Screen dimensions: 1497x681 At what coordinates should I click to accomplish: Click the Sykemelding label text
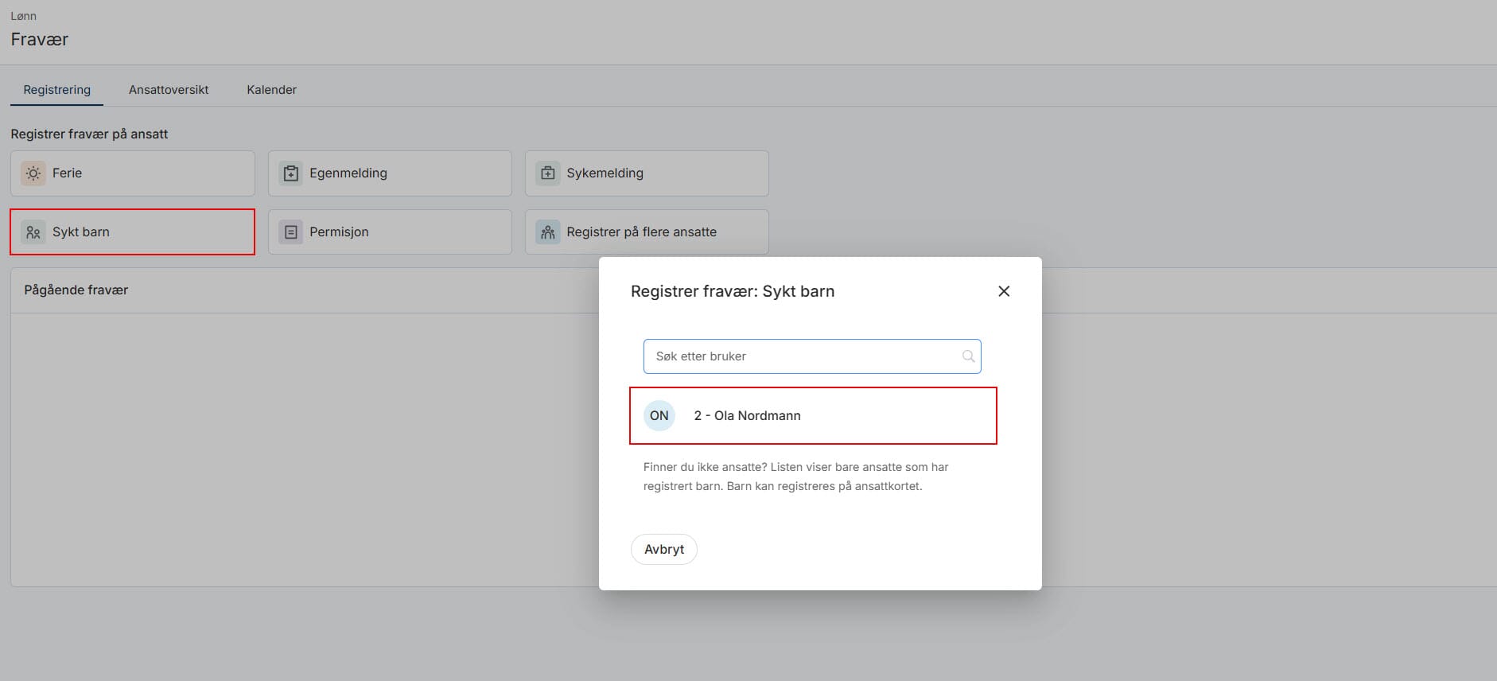(x=605, y=173)
